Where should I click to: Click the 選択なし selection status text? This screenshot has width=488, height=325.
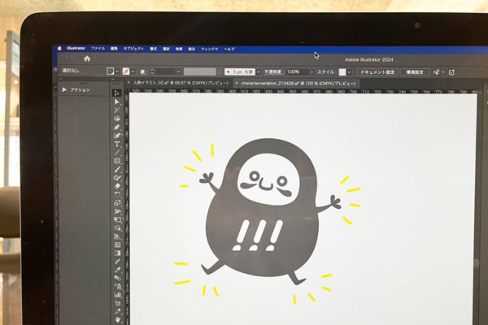(x=70, y=71)
